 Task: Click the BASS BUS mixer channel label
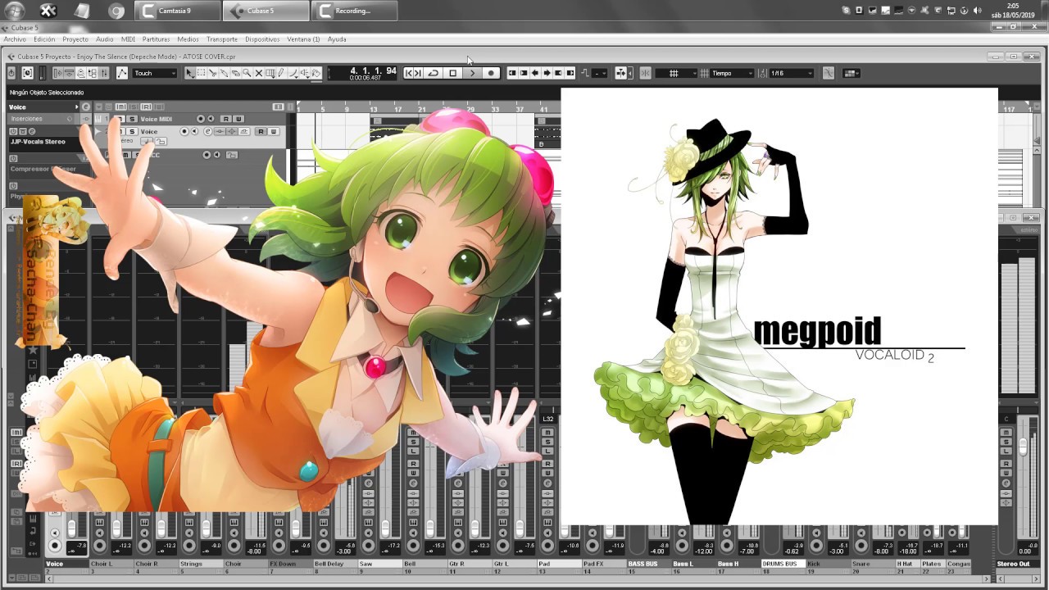click(x=648, y=564)
